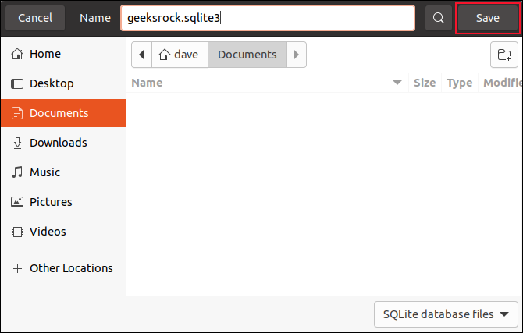Click the path bar right forward arrow
This screenshot has width=523, height=333.
297,55
